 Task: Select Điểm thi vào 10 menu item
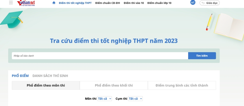(134, 3)
